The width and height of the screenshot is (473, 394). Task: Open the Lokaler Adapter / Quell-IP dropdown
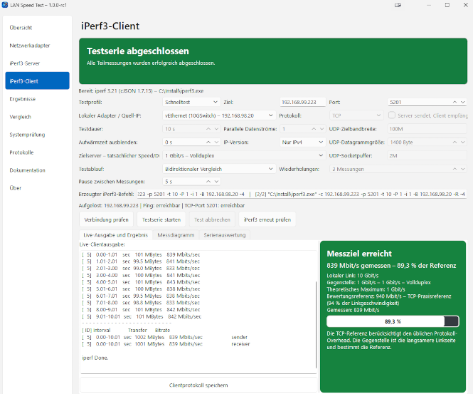tap(219, 115)
